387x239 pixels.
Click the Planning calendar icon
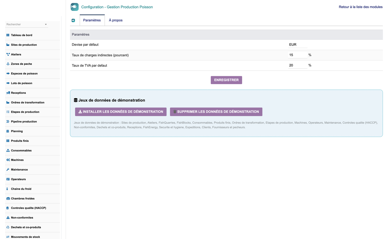(8, 131)
